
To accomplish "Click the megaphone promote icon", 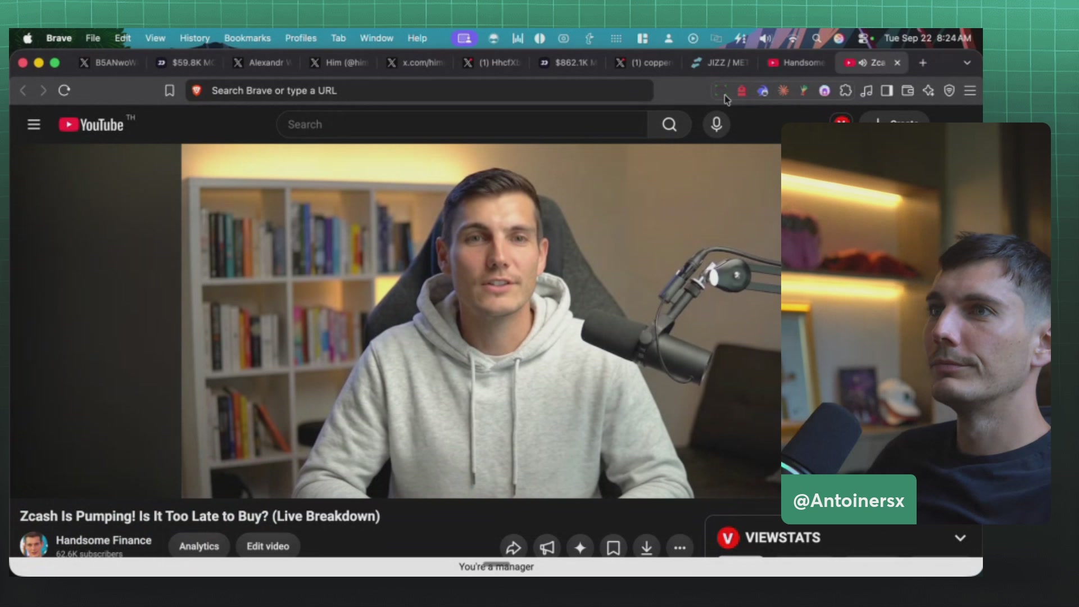I will click(547, 547).
